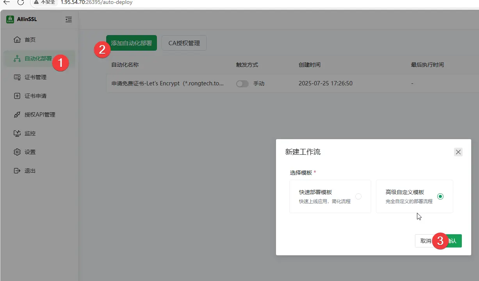The height and width of the screenshot is (281, 479).
Task: Close the 新建工作流 dialog
Action: (x=458, y=152)
